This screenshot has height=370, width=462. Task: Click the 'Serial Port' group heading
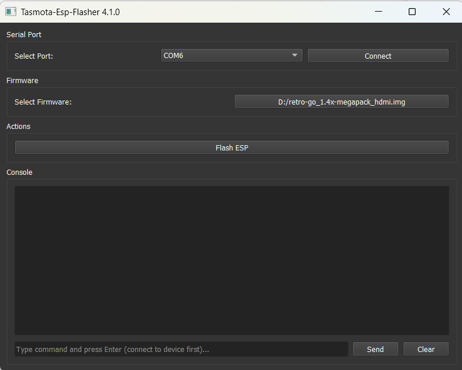24,34
